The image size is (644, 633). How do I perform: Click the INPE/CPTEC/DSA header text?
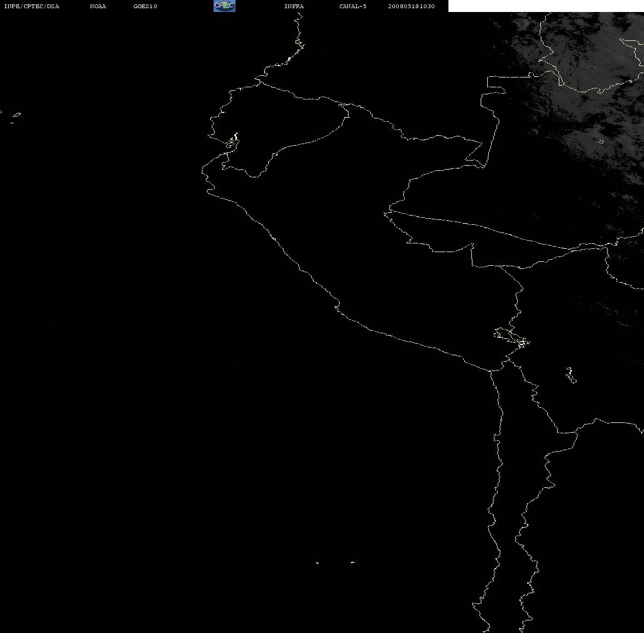(32, 6)
